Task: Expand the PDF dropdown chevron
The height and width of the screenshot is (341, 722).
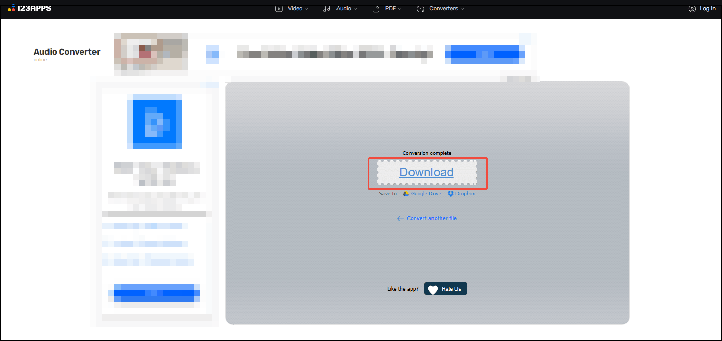Action: click(x=400, y=9)
